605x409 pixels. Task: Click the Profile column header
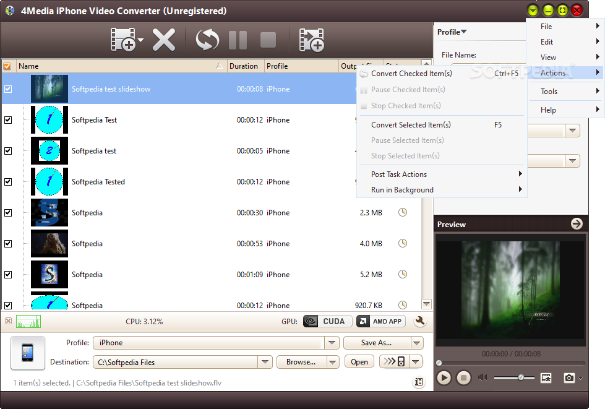301,66
